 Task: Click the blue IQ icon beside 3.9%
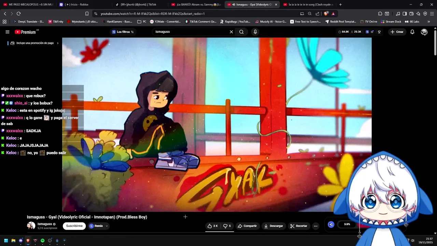331,224
